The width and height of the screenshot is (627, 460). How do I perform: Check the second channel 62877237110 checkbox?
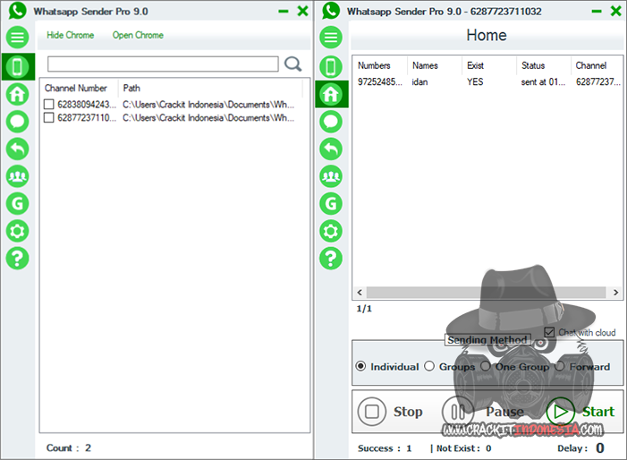point(49,118)
